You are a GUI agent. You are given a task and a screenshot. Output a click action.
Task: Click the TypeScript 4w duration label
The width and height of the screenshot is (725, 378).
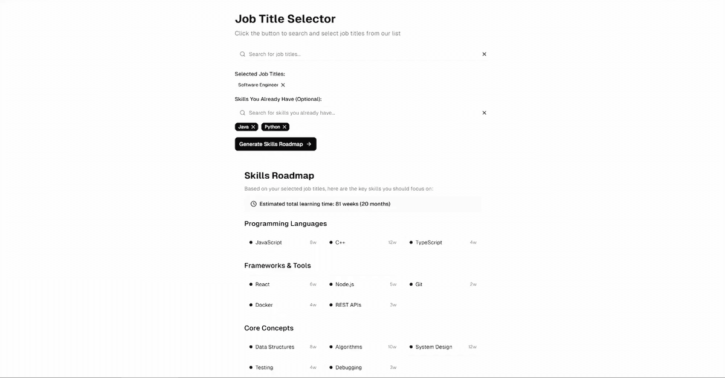pyautogui.click(x=472, y=242)
